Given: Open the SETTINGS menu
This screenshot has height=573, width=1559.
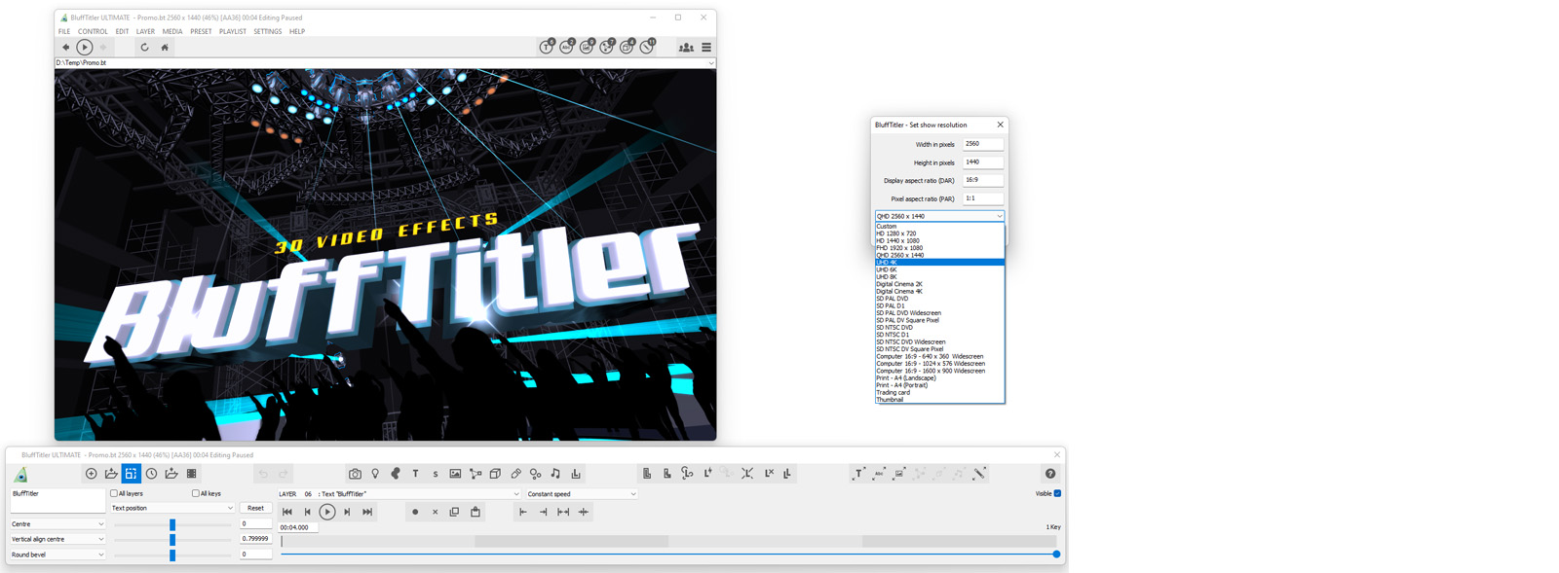Looking at the screenshot, I should pos(268,31).
